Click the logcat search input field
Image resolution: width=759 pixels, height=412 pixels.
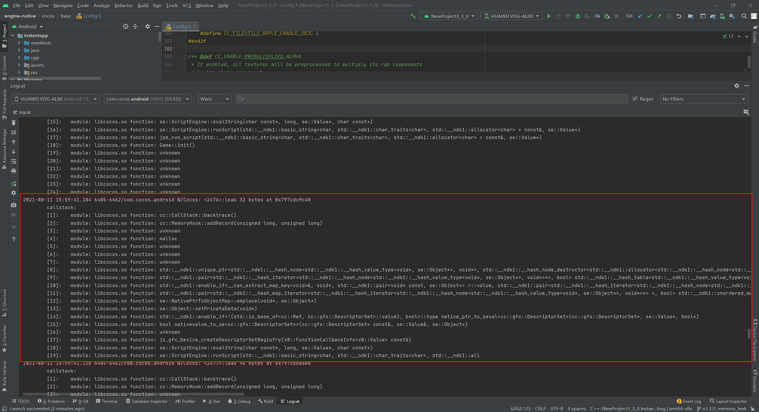[x=415, y=99]
